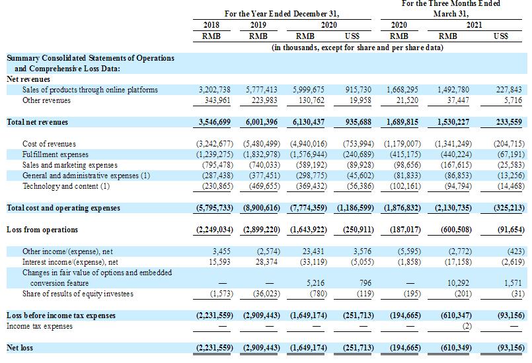Viewport: 532px width, 363px height.
Task: Click the 2019 column header
Action: (x=258, y=25)
